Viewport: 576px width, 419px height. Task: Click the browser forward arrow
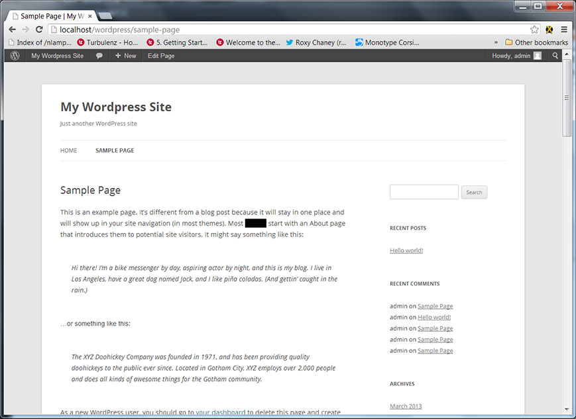click(x=26, y=30)
